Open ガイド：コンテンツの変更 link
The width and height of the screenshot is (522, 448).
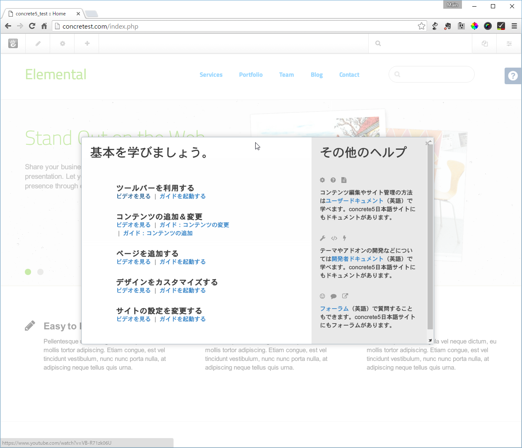[x=194, y=225]
